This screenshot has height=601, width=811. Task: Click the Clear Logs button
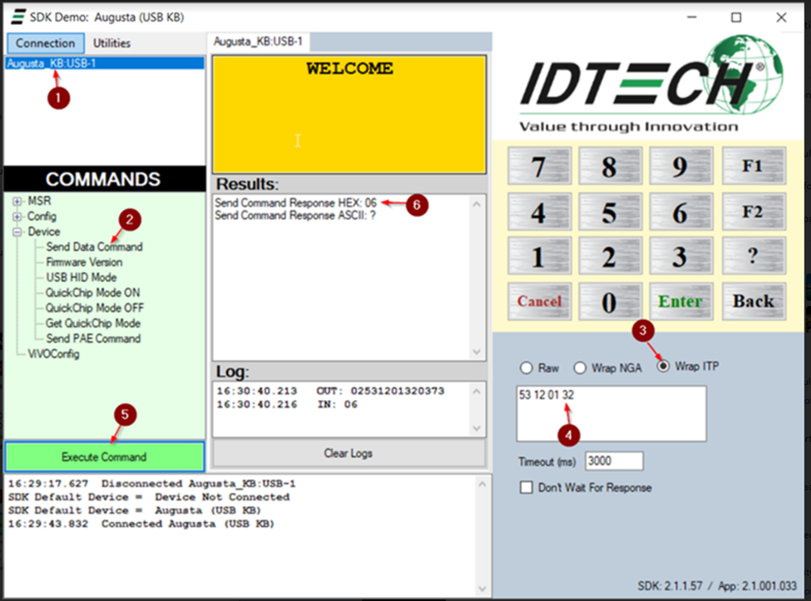tap(348, 453)
